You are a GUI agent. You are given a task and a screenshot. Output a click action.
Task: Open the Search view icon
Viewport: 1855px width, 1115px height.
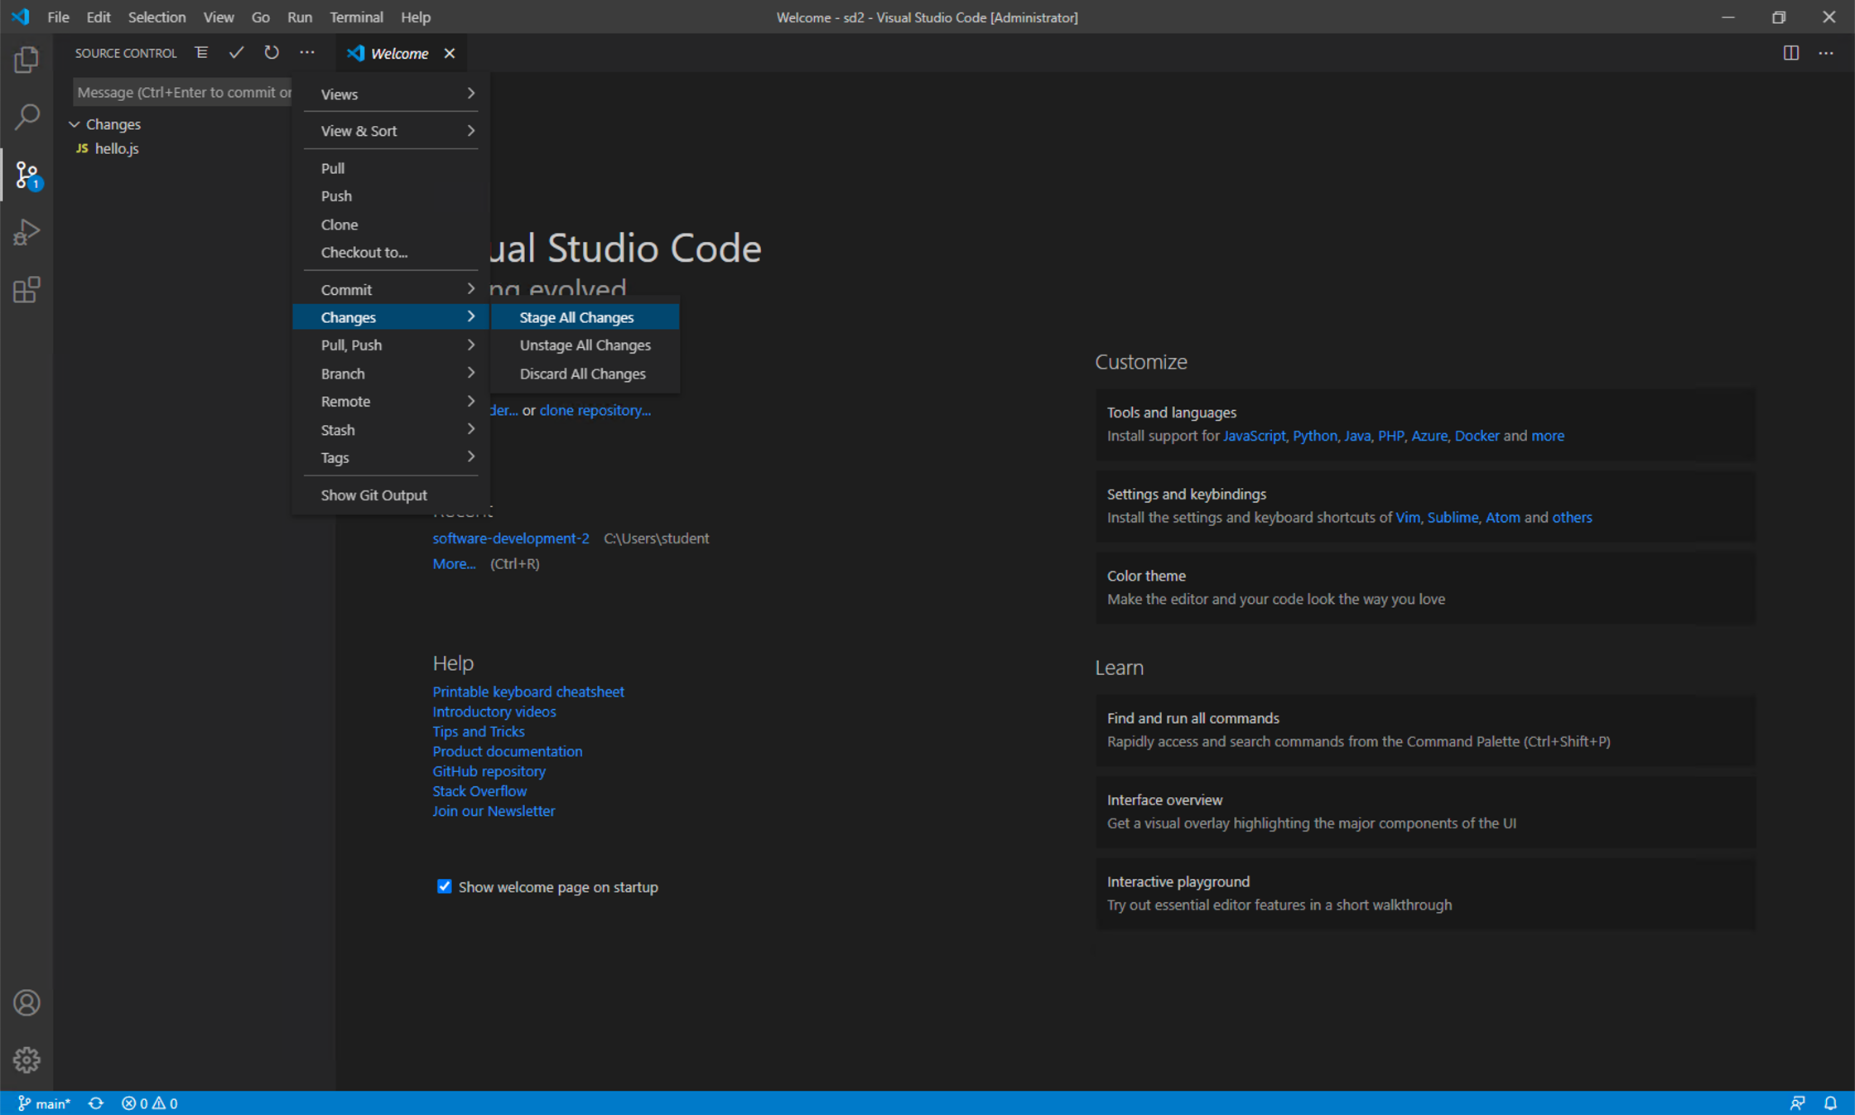click(x=26, y=117)
